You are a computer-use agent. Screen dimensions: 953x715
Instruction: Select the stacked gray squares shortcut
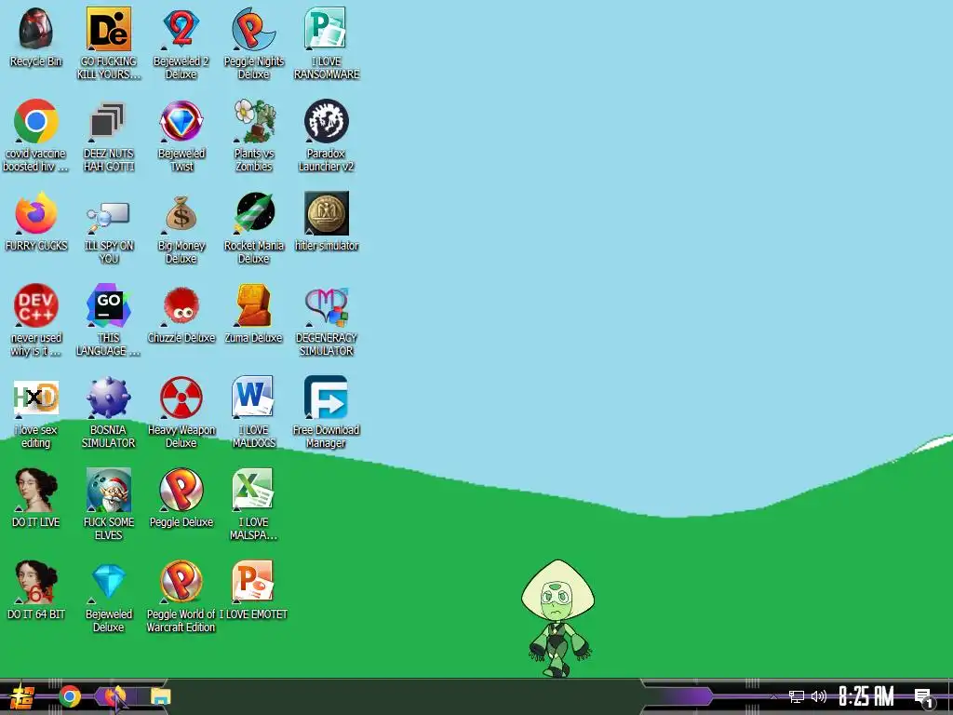[x=108, y=121]
